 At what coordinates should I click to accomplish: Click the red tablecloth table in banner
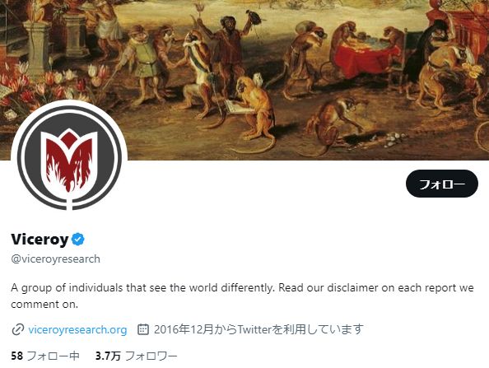368,58
